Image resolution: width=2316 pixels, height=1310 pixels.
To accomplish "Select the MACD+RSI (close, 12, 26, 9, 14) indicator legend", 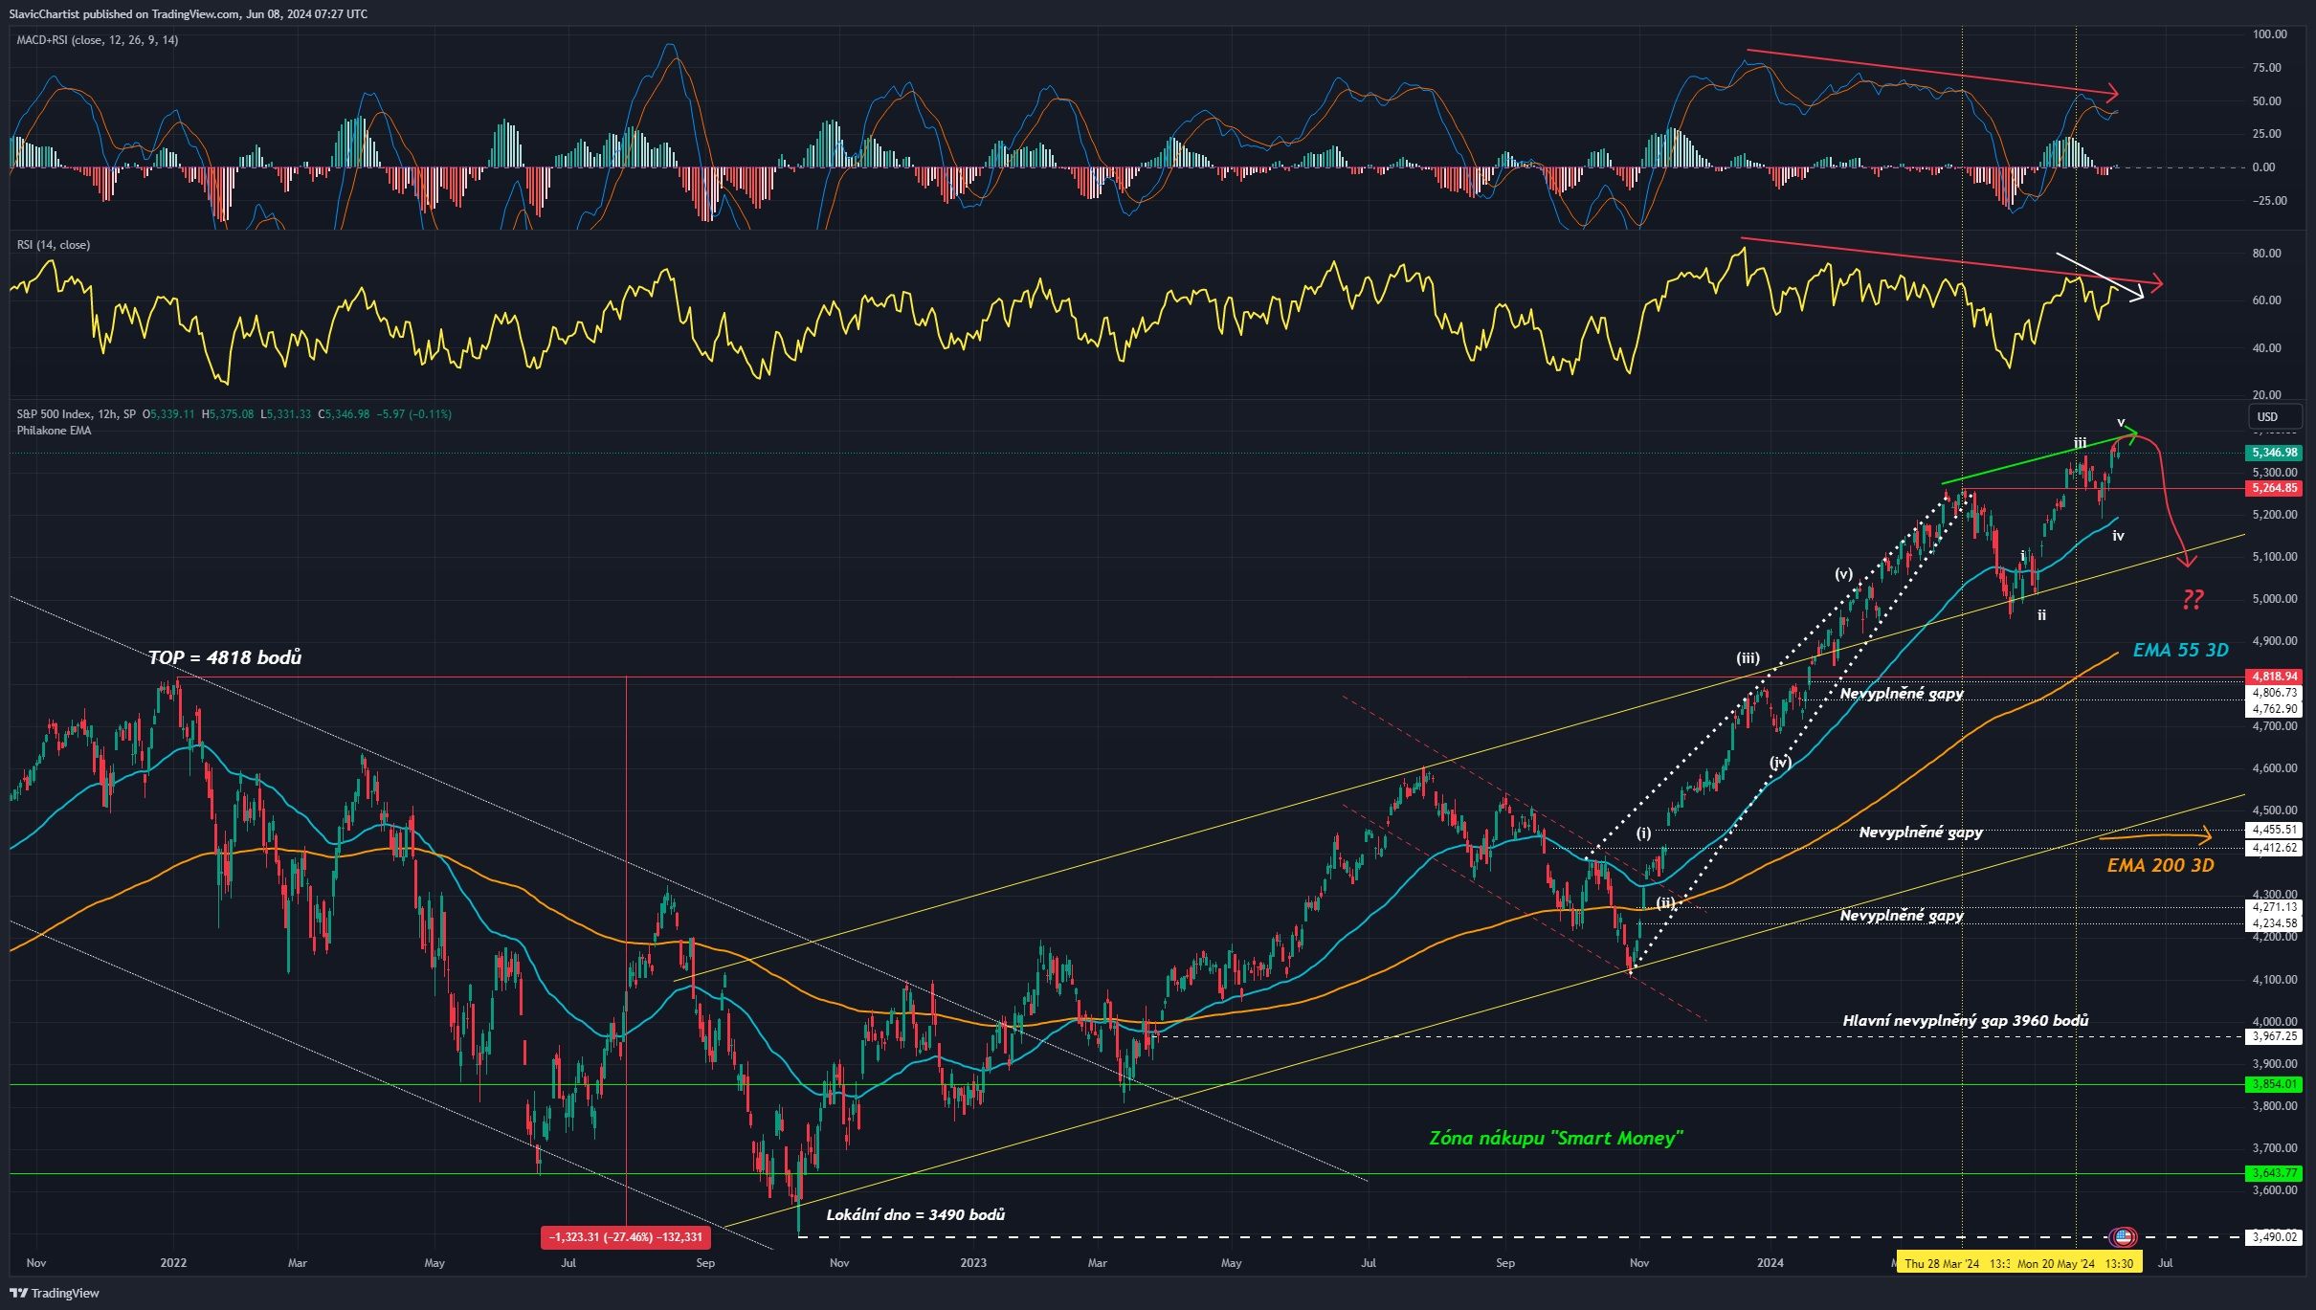I will click(98, 40).
